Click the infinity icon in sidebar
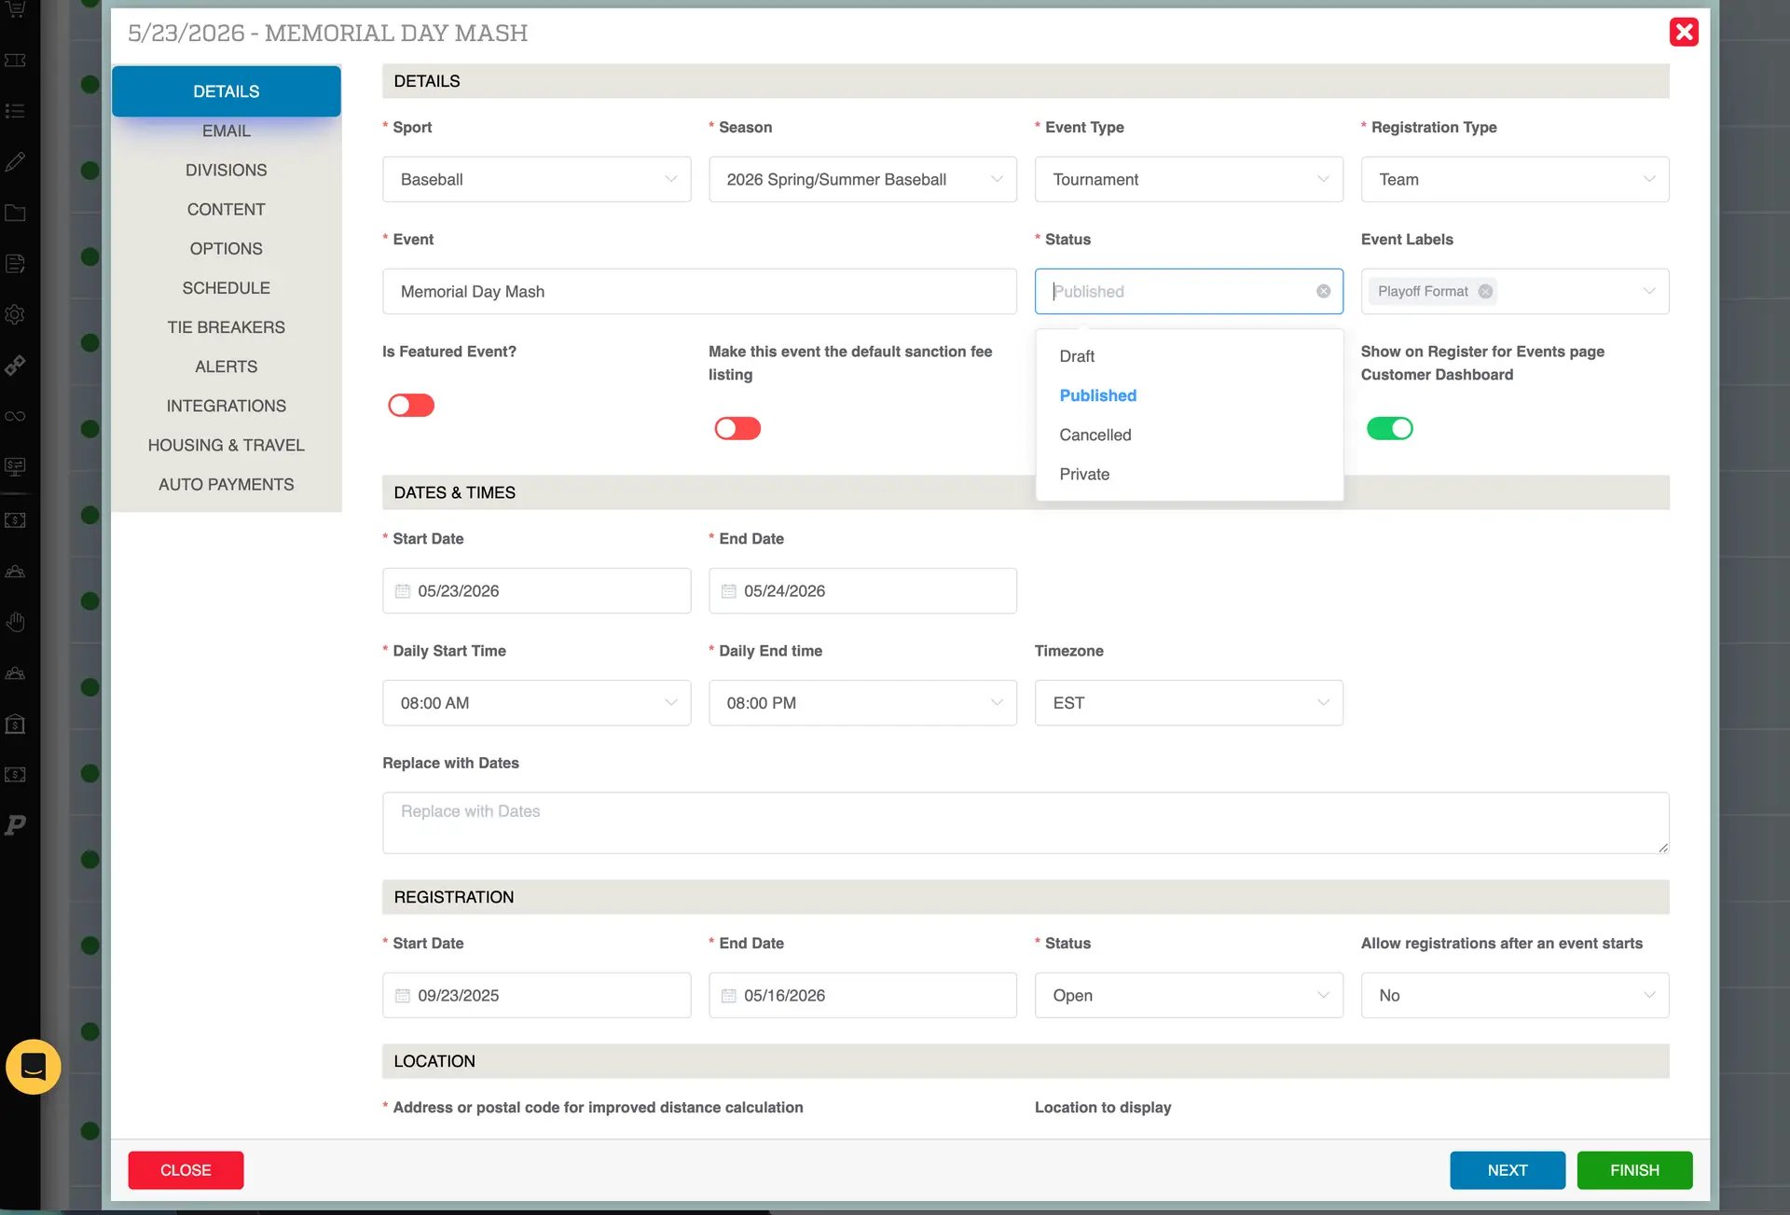 coord(15,416)
